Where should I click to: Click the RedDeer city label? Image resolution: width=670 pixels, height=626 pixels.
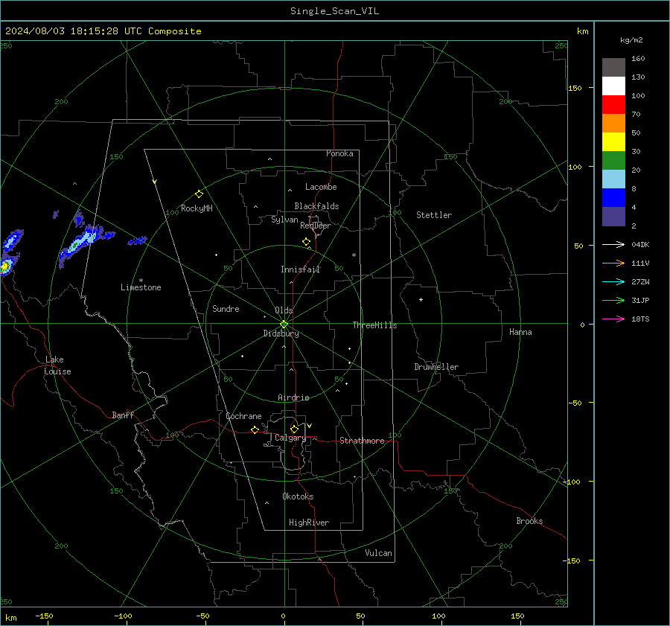(x=316, y=226)
